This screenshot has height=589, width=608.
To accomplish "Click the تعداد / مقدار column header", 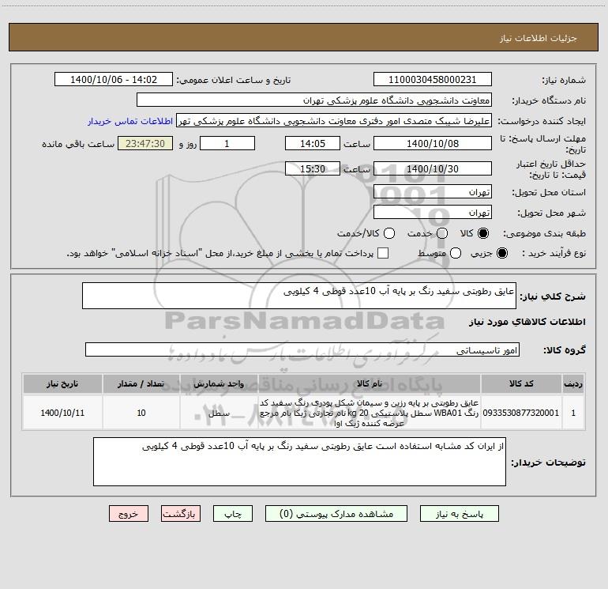I will click(141, 383).
